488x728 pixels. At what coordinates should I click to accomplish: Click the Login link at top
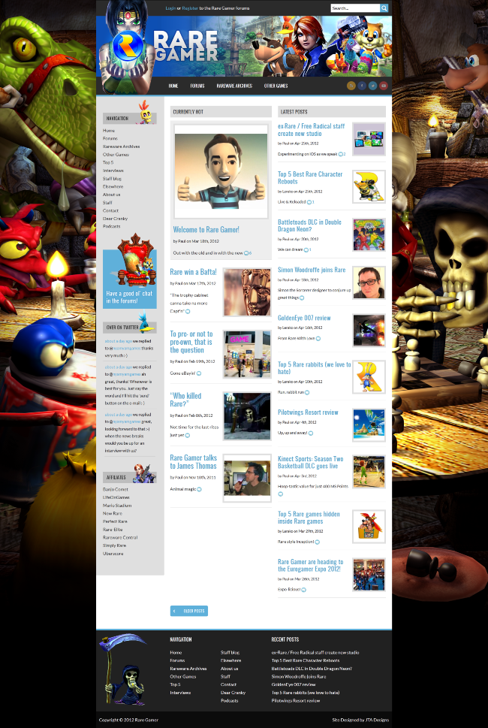pos(170,8)
